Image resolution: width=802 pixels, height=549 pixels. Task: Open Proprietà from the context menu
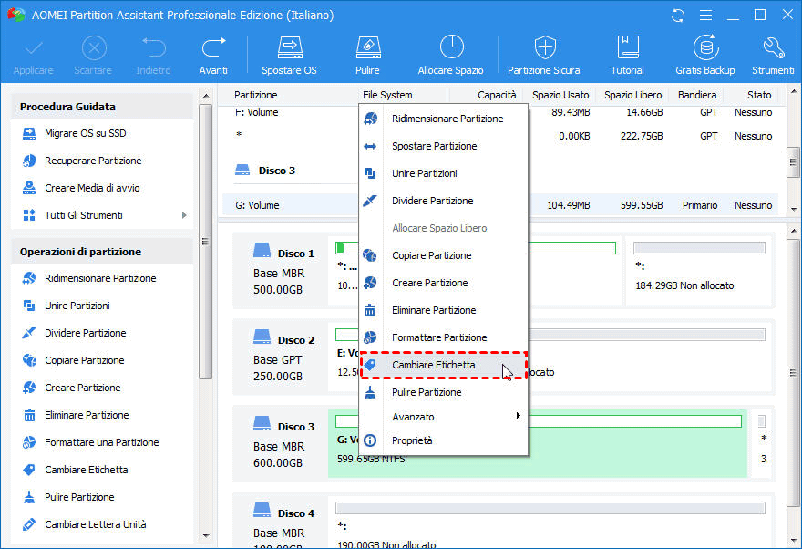(x=444, y=440)
